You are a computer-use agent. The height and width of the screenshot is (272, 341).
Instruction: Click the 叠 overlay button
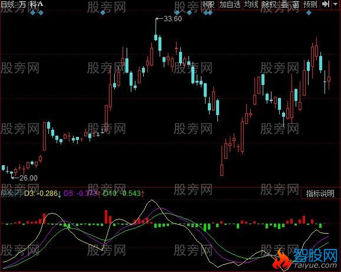[x=284, y=4]
